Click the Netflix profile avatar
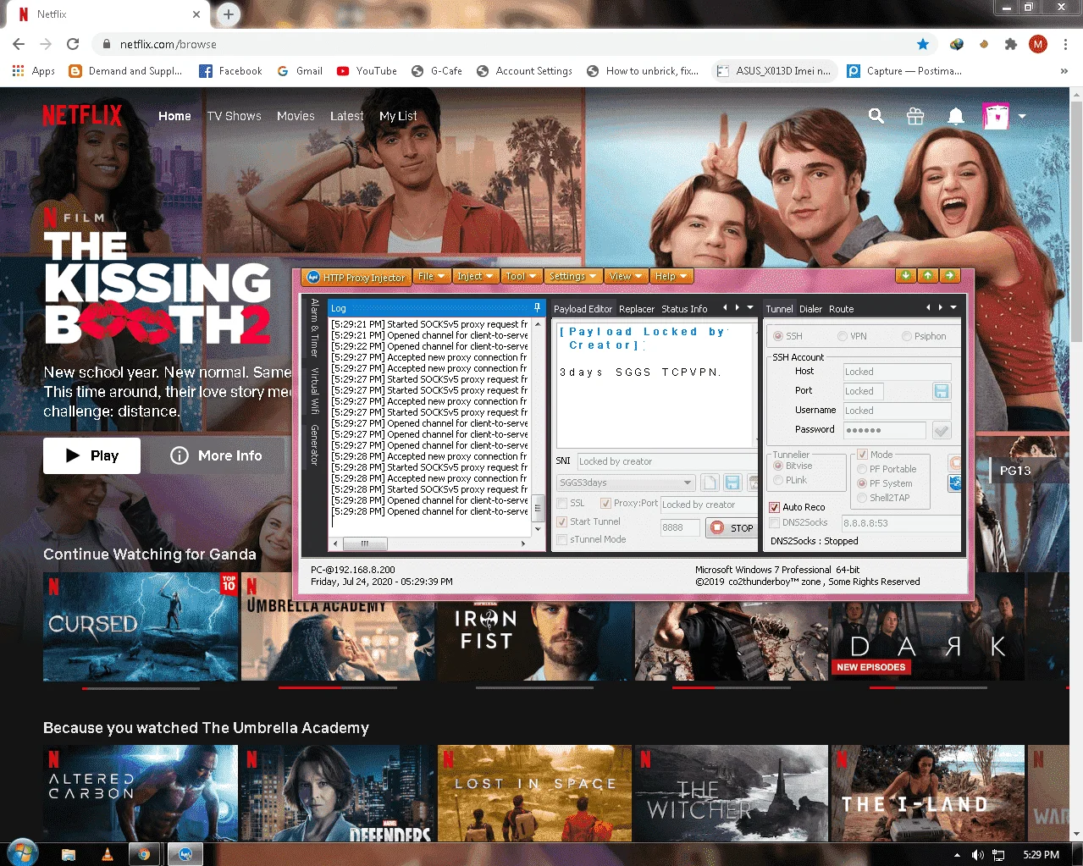 (996, 116)
